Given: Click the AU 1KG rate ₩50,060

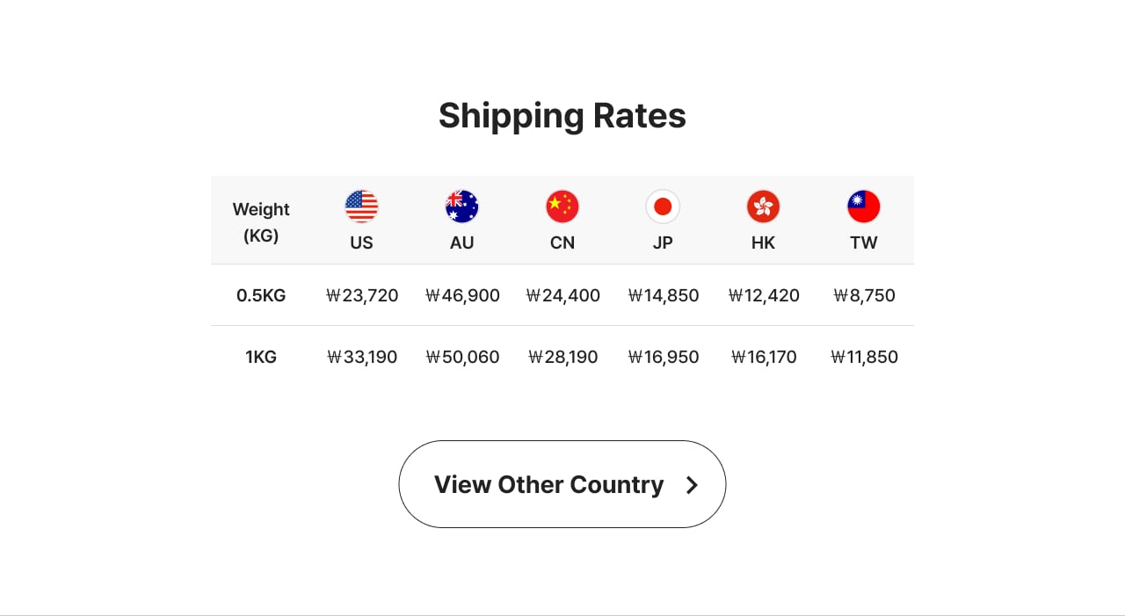Looking at the screenshot, I should pos(462,357).
